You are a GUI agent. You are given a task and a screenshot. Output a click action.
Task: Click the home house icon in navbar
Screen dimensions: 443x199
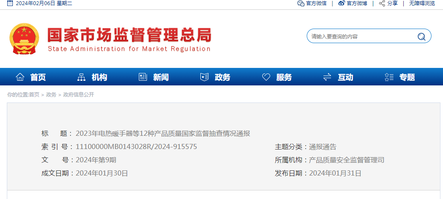click(20, 77)
